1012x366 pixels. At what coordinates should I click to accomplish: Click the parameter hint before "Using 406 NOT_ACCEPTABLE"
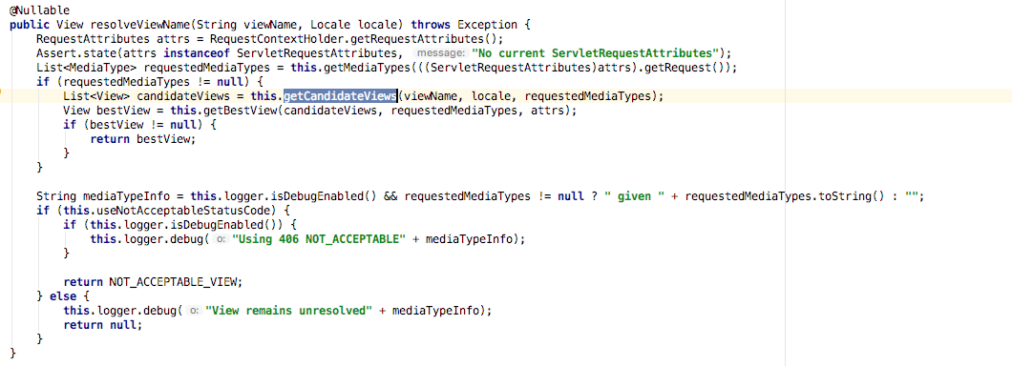point(219,239)
